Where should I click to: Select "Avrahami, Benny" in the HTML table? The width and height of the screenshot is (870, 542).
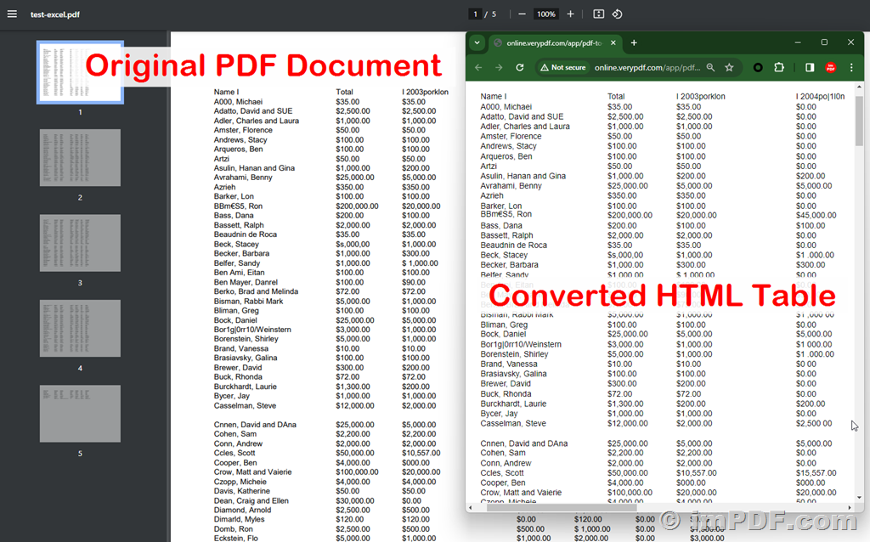point(511,186)
